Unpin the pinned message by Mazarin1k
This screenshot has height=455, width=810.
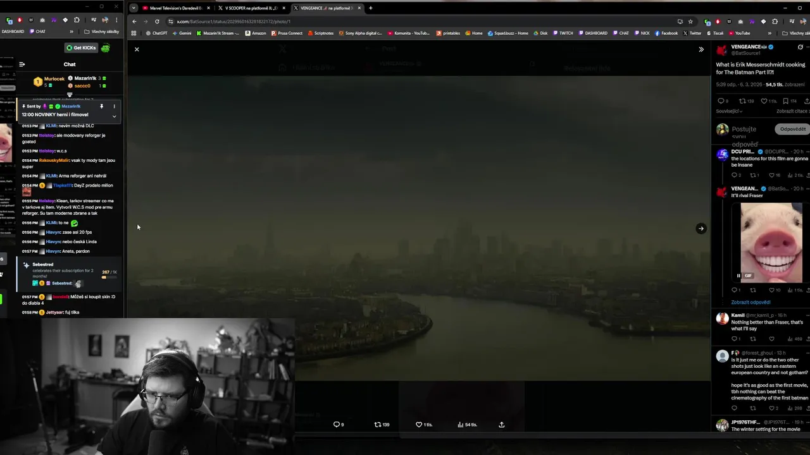click(101, 106)
